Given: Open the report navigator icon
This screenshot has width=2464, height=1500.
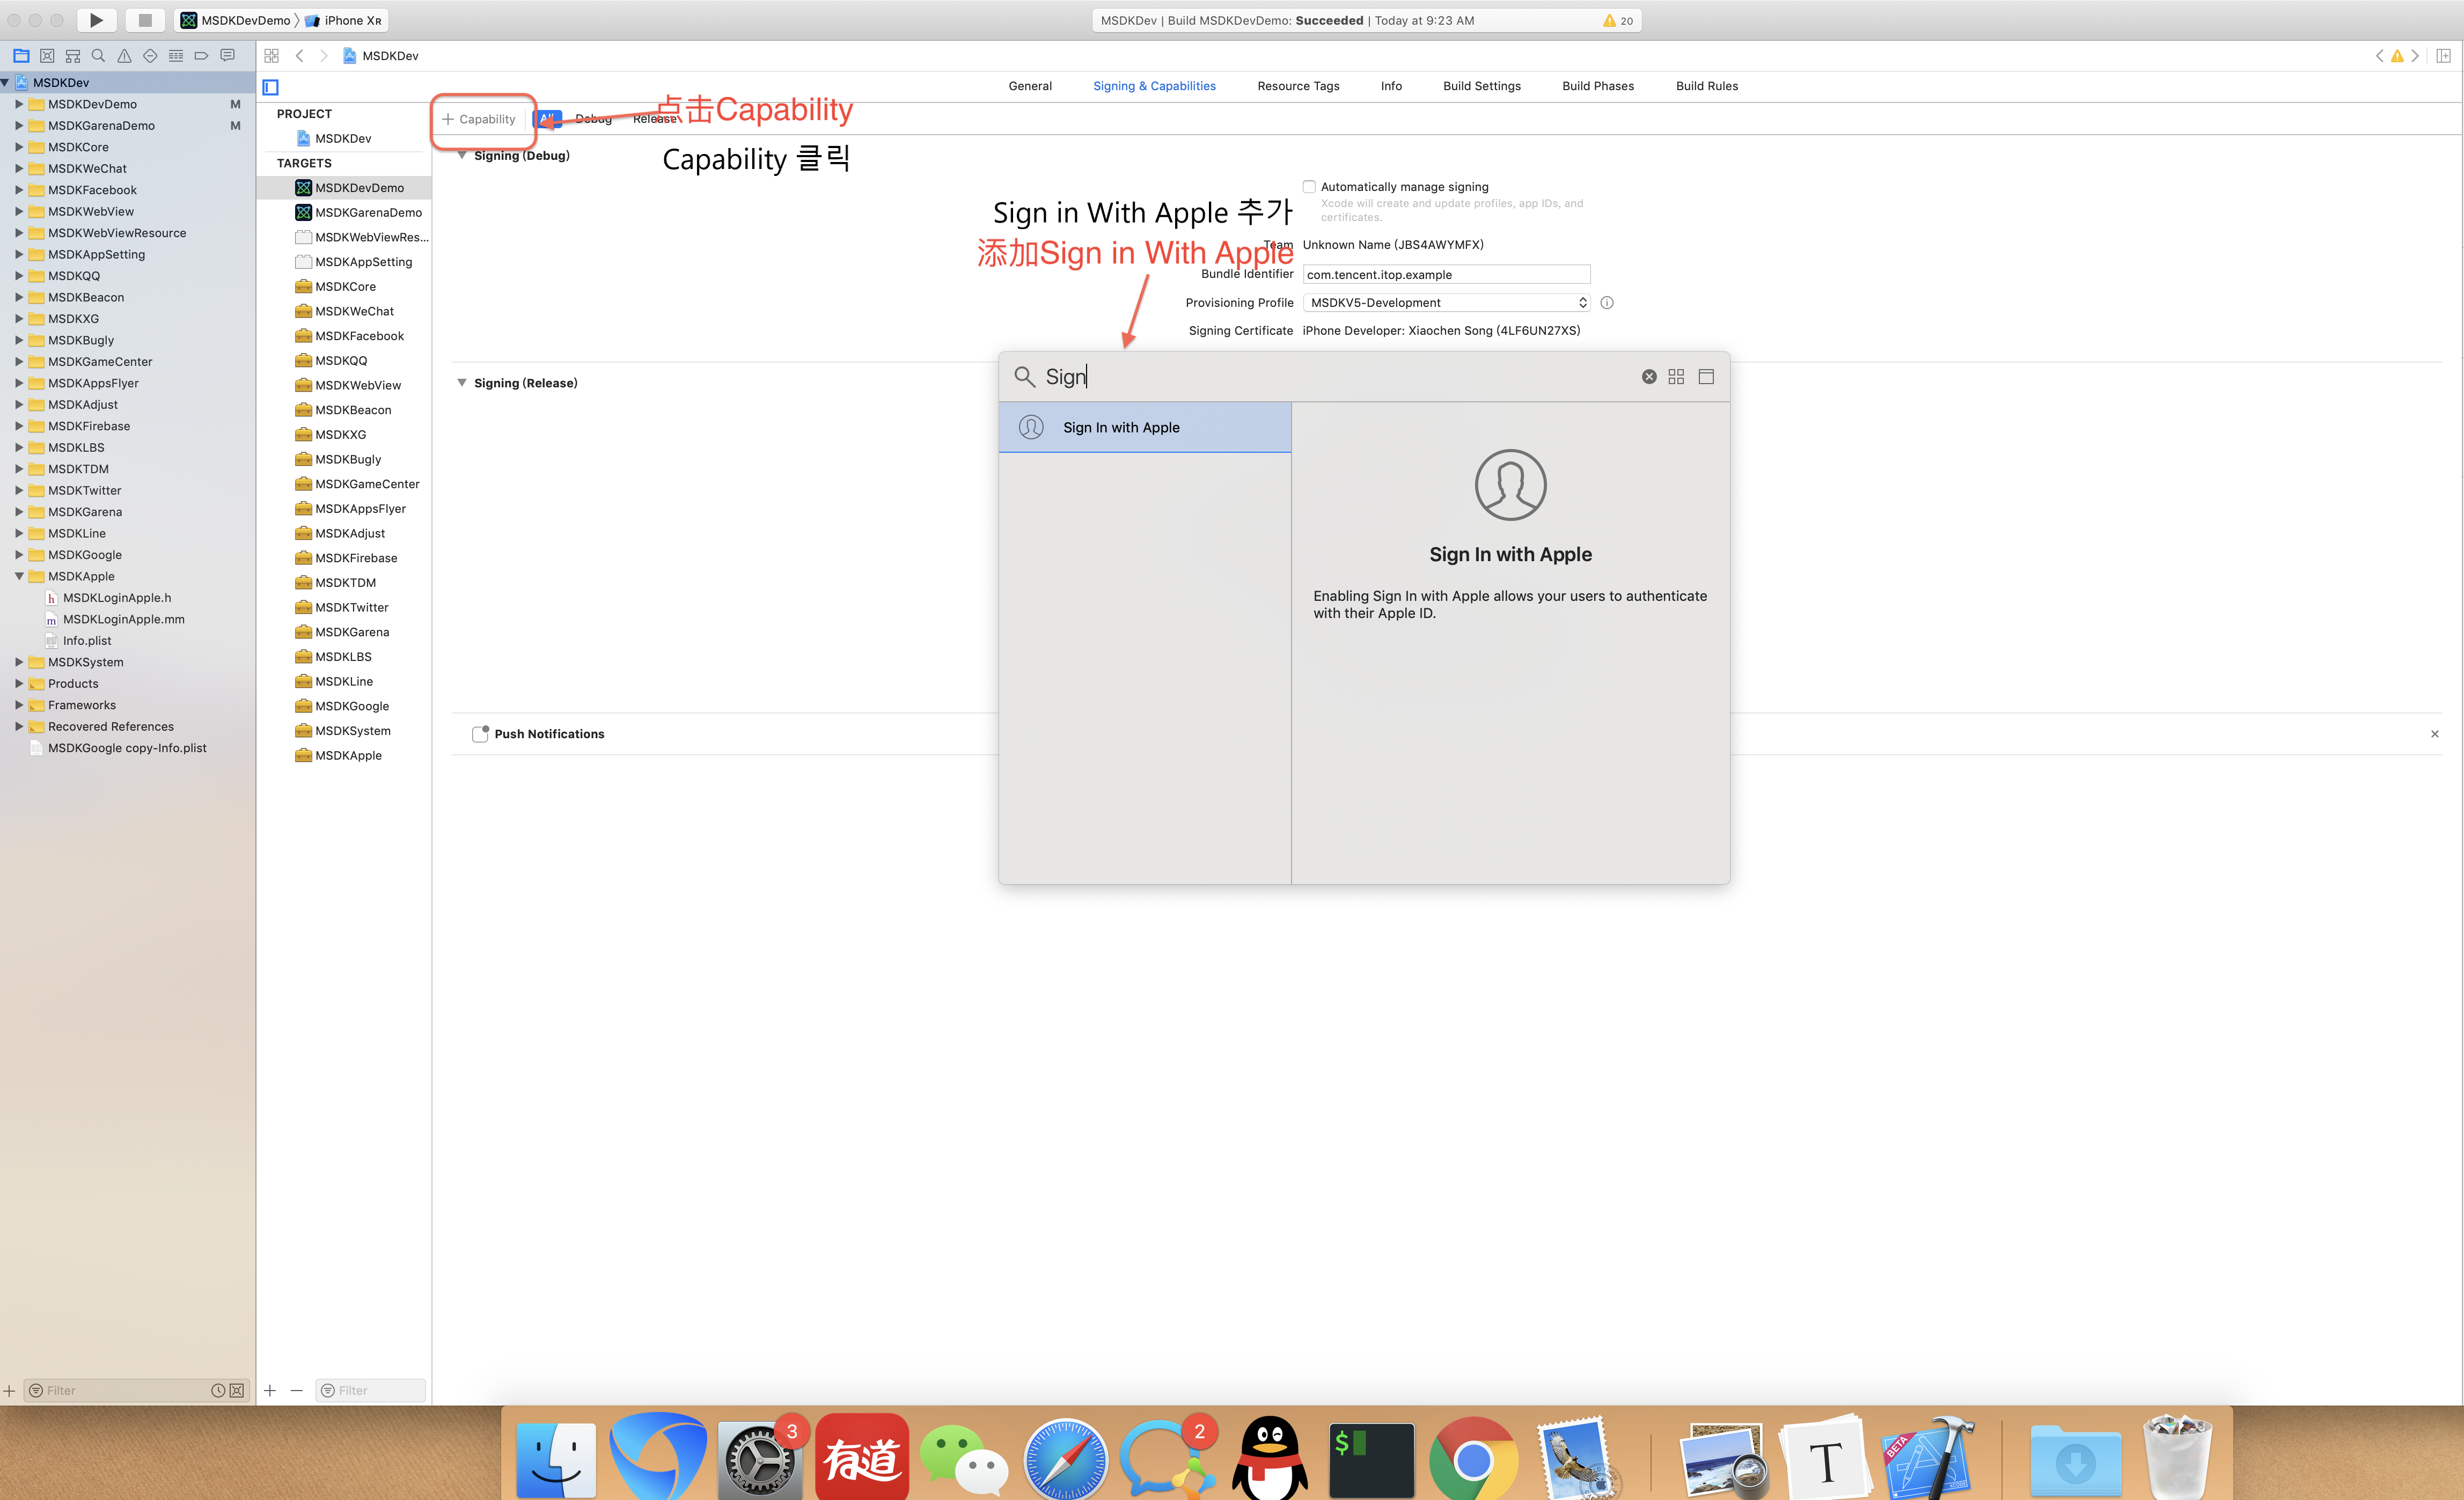Looking at the screenshot, I should click(x=227, y=56).
